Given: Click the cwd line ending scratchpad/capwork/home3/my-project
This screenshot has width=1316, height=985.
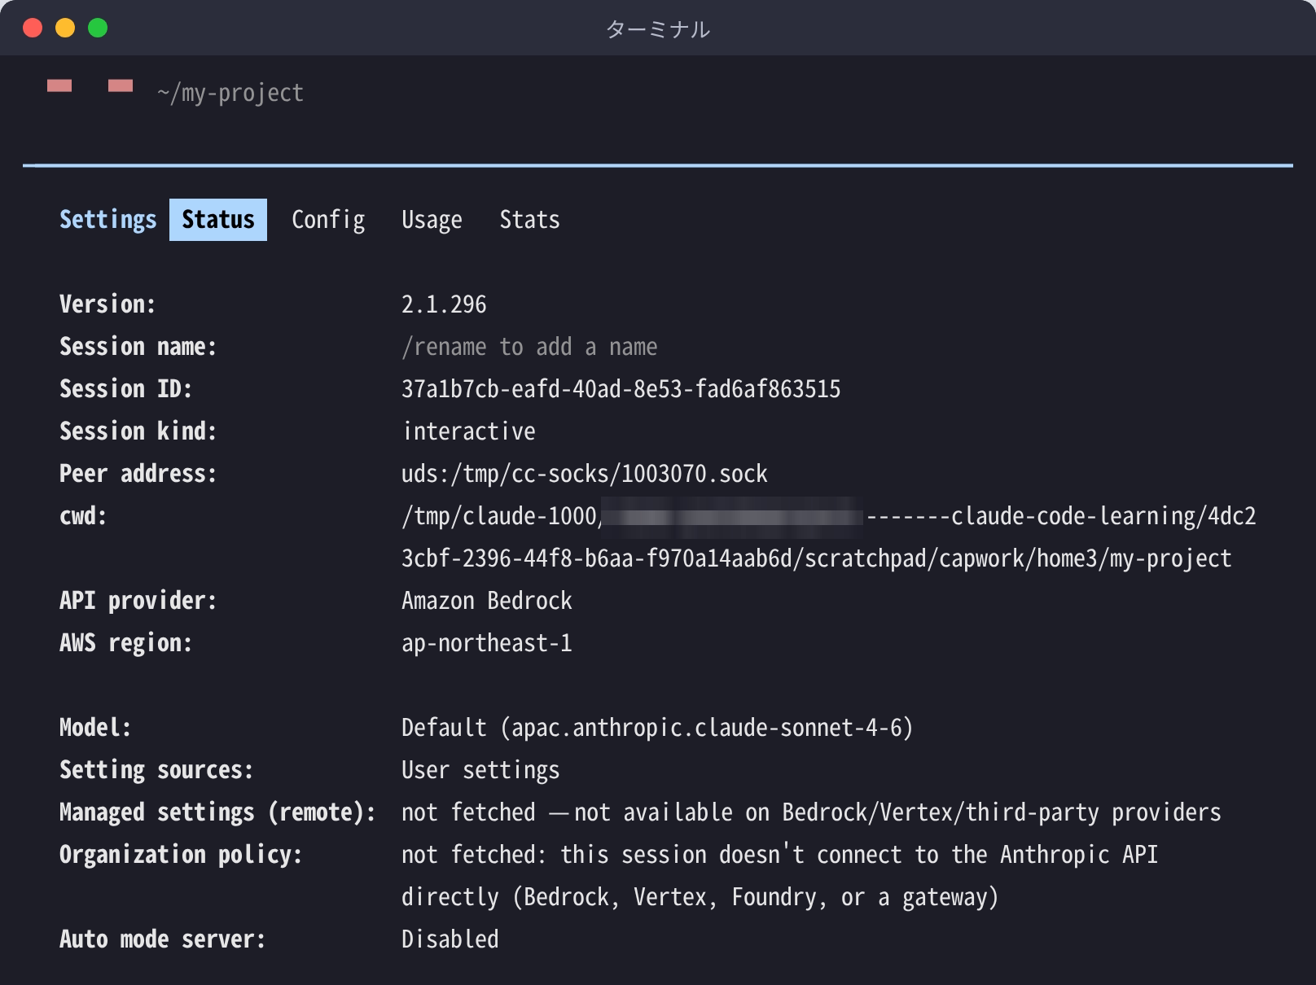Looking at the screenshot, I should [816, 558].
